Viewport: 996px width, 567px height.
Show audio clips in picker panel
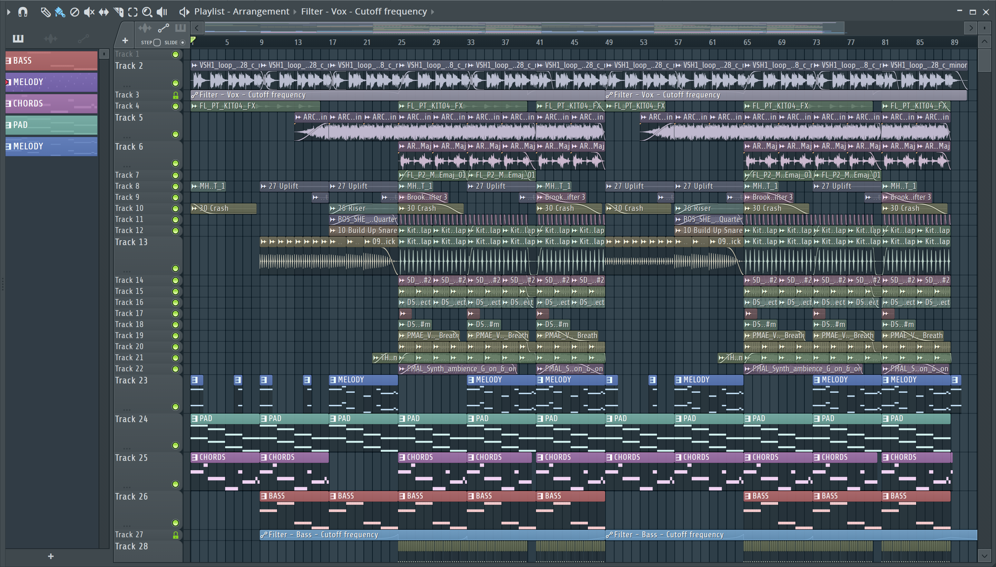coord(50,39)
